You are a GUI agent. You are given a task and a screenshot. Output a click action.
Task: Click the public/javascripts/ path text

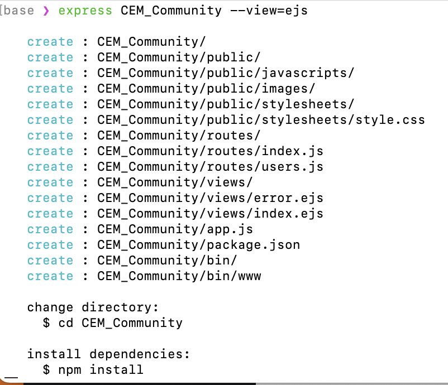tap(280, 73)
